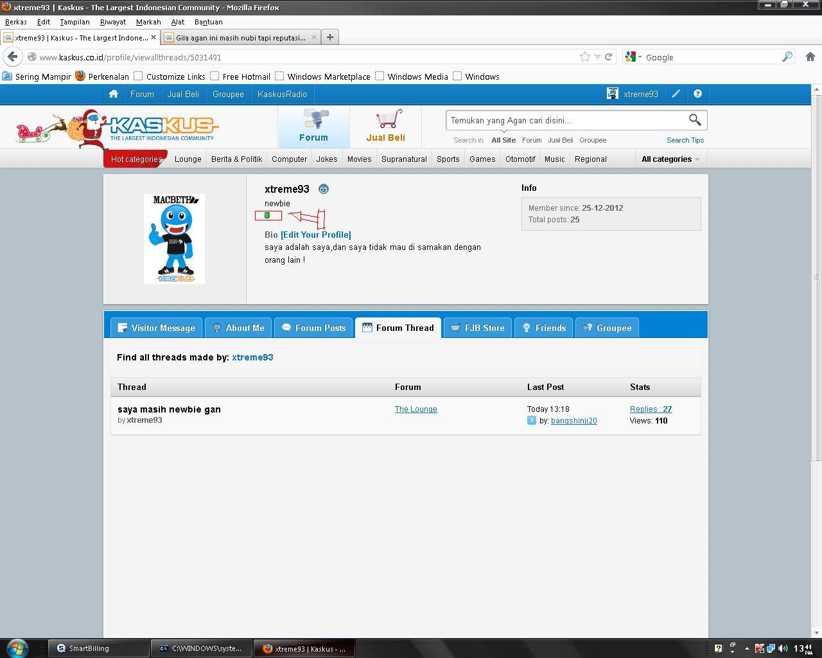Image resolution: width=822 pixels, height=658 pixels.
Task: Switch to the About Me tab
Action: (238, 328)
